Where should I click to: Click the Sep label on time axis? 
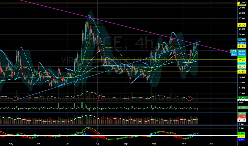pos(126,144)
